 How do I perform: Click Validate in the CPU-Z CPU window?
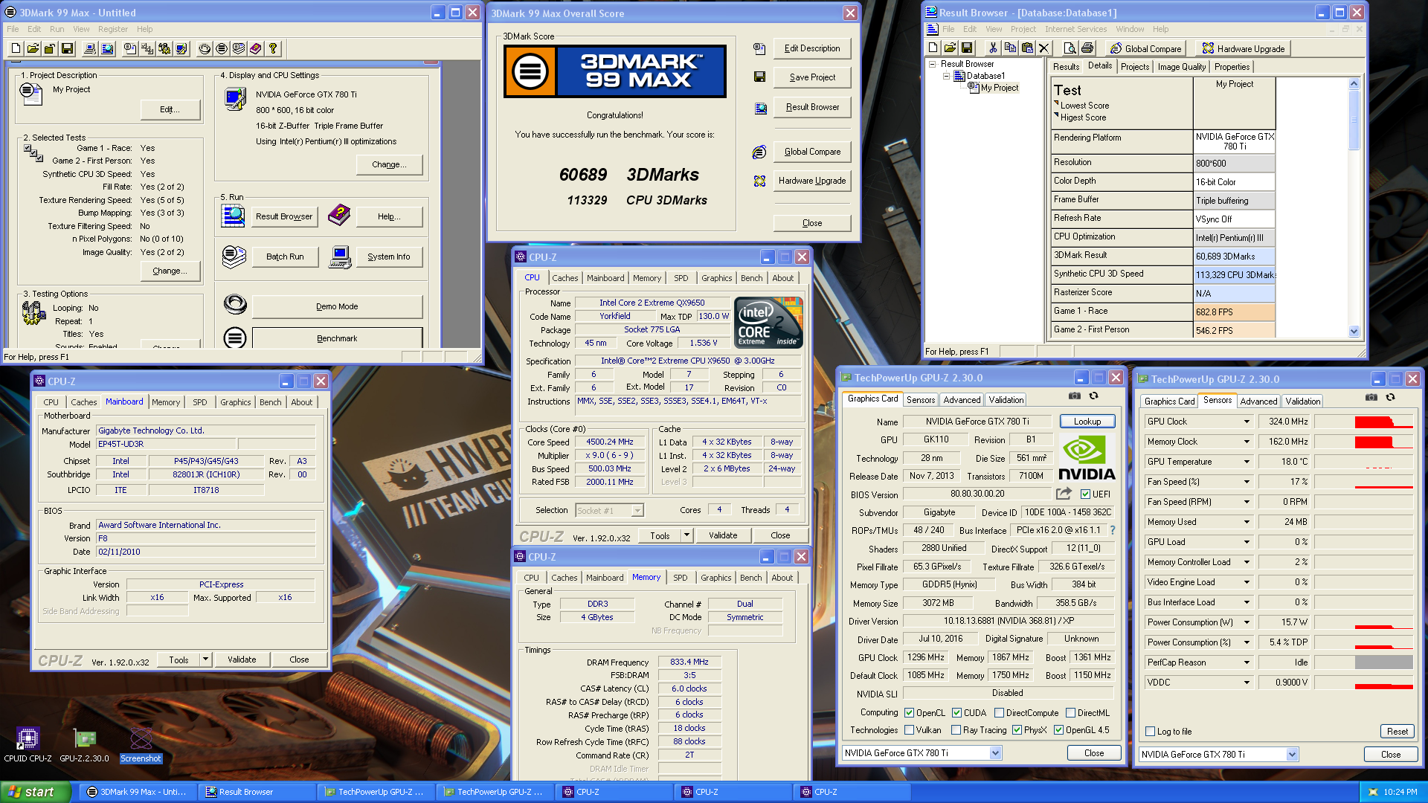(723, 535)
